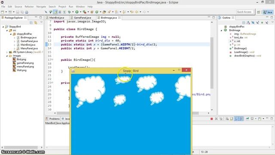
Task: Collapse the BirdImage class in Outline
Action: [x=221, y=31]
